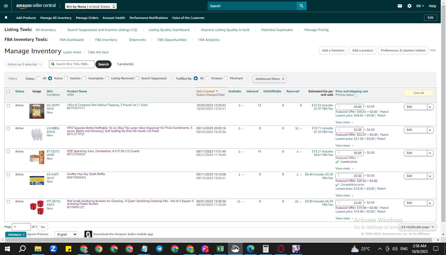The height and width of the screenshot is (255, 446).
Task: Open the 'Take the tour' link
Action: [98, 52]
